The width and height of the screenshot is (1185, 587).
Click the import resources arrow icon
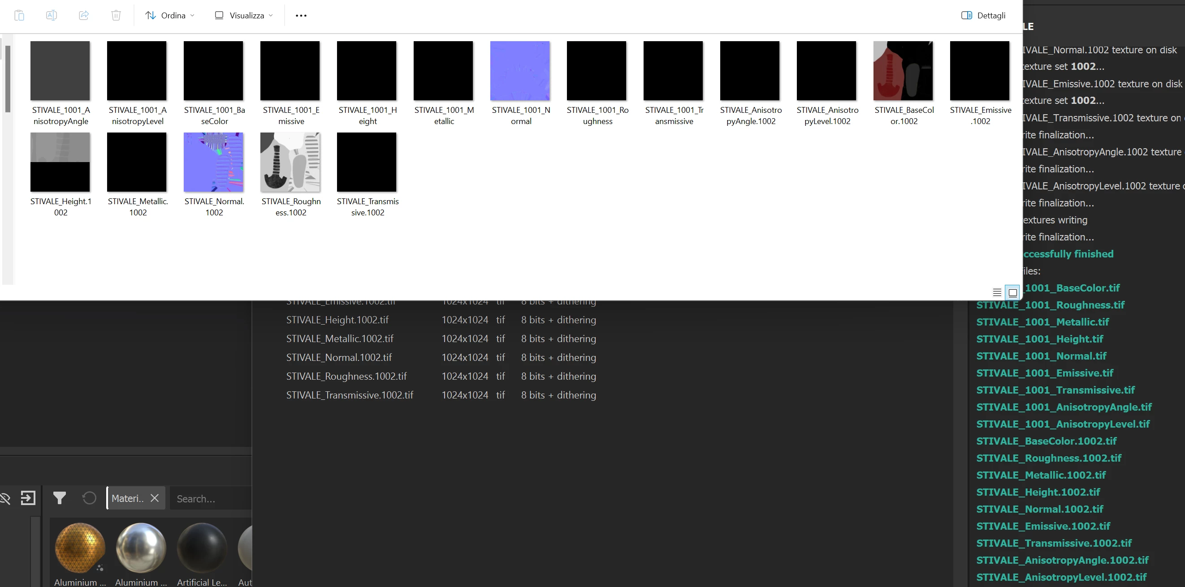[28, 498]
